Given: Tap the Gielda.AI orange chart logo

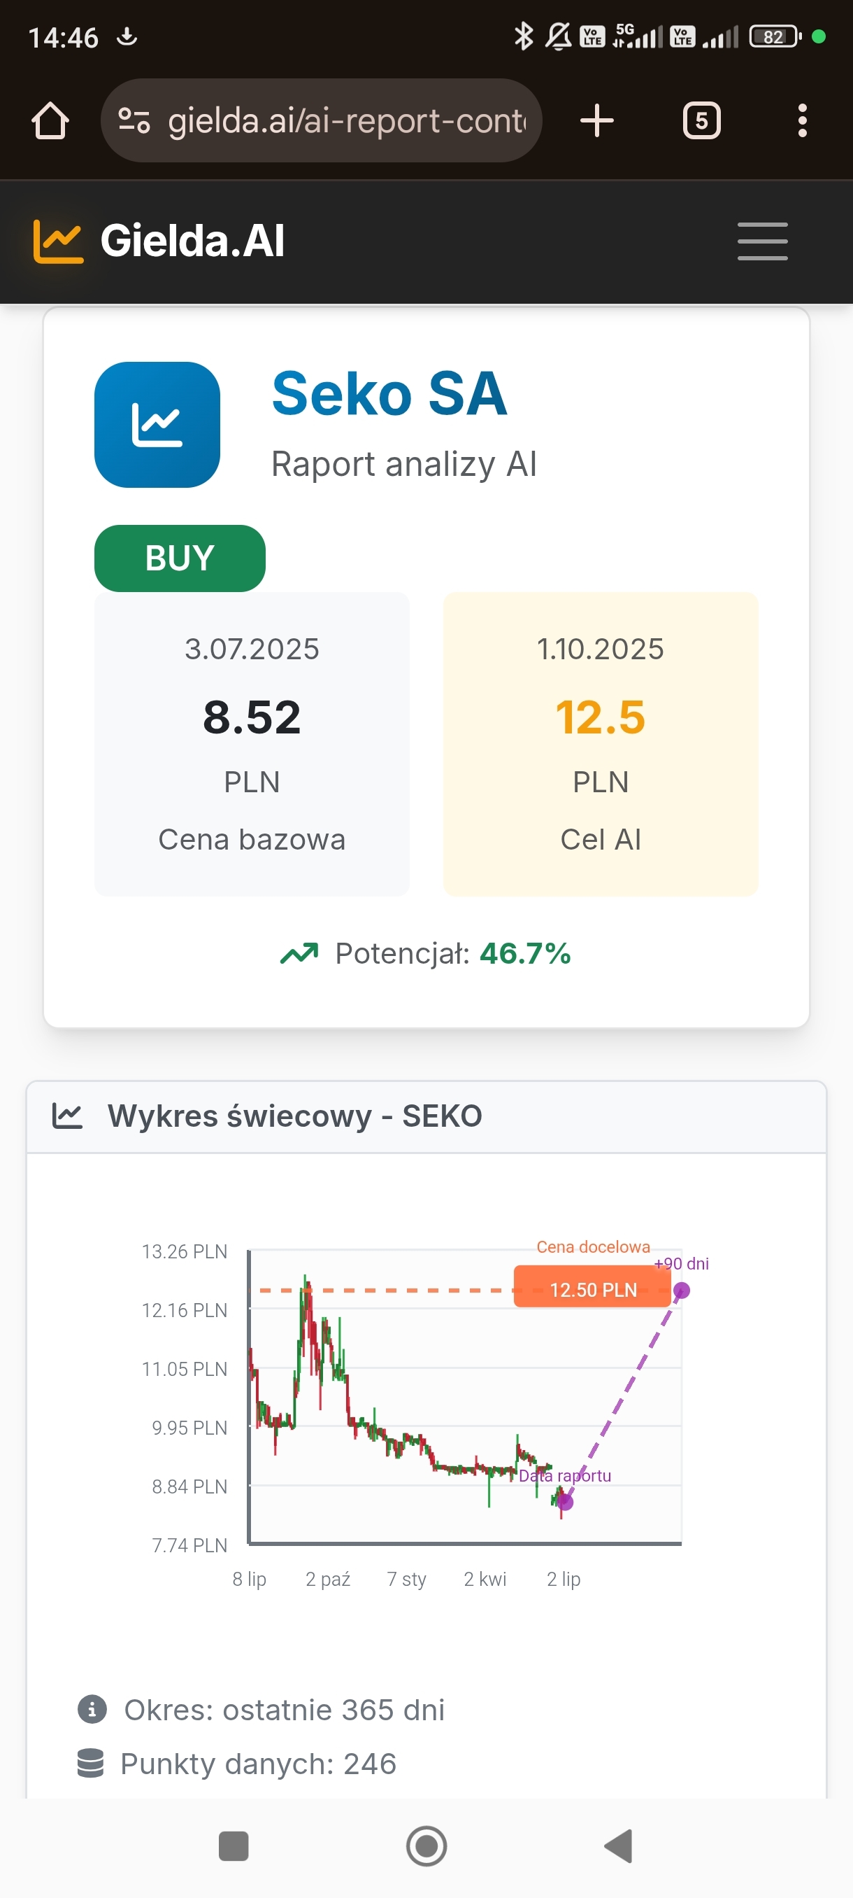Looking at the screenshot, I should tap(58, 241).
